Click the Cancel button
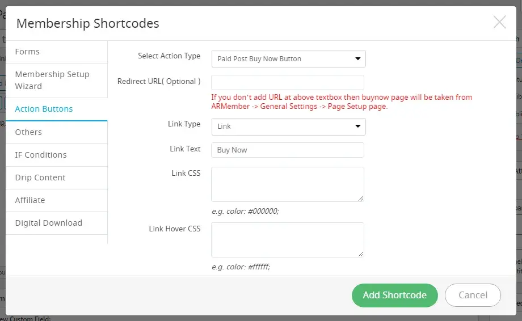Image resolution: width=522 pixels, height=321 pixels. (473, 295)
